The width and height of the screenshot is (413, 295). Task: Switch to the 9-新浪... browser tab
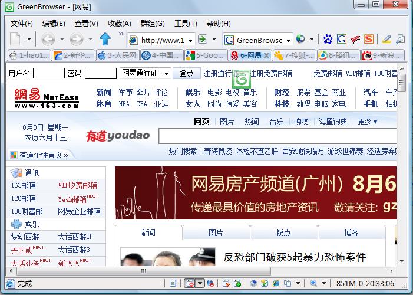tap(383, 55)
